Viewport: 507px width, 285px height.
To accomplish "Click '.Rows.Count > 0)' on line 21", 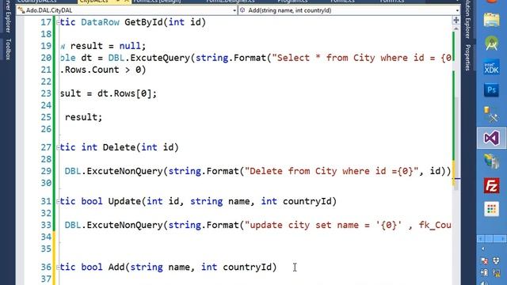I will pos(103,70).
